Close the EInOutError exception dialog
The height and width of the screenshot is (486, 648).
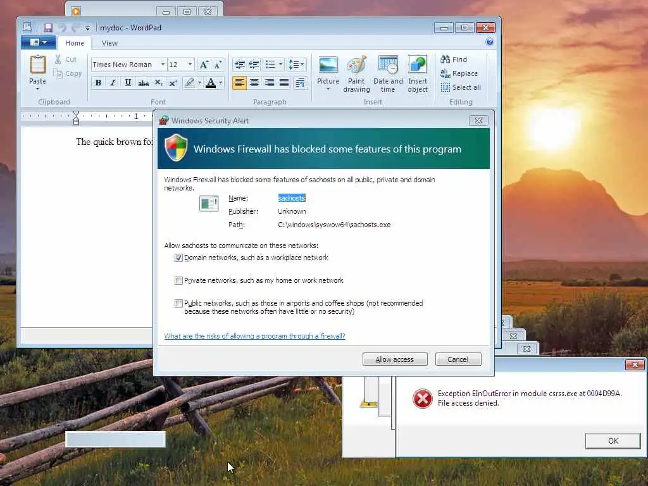pos(635,364)
